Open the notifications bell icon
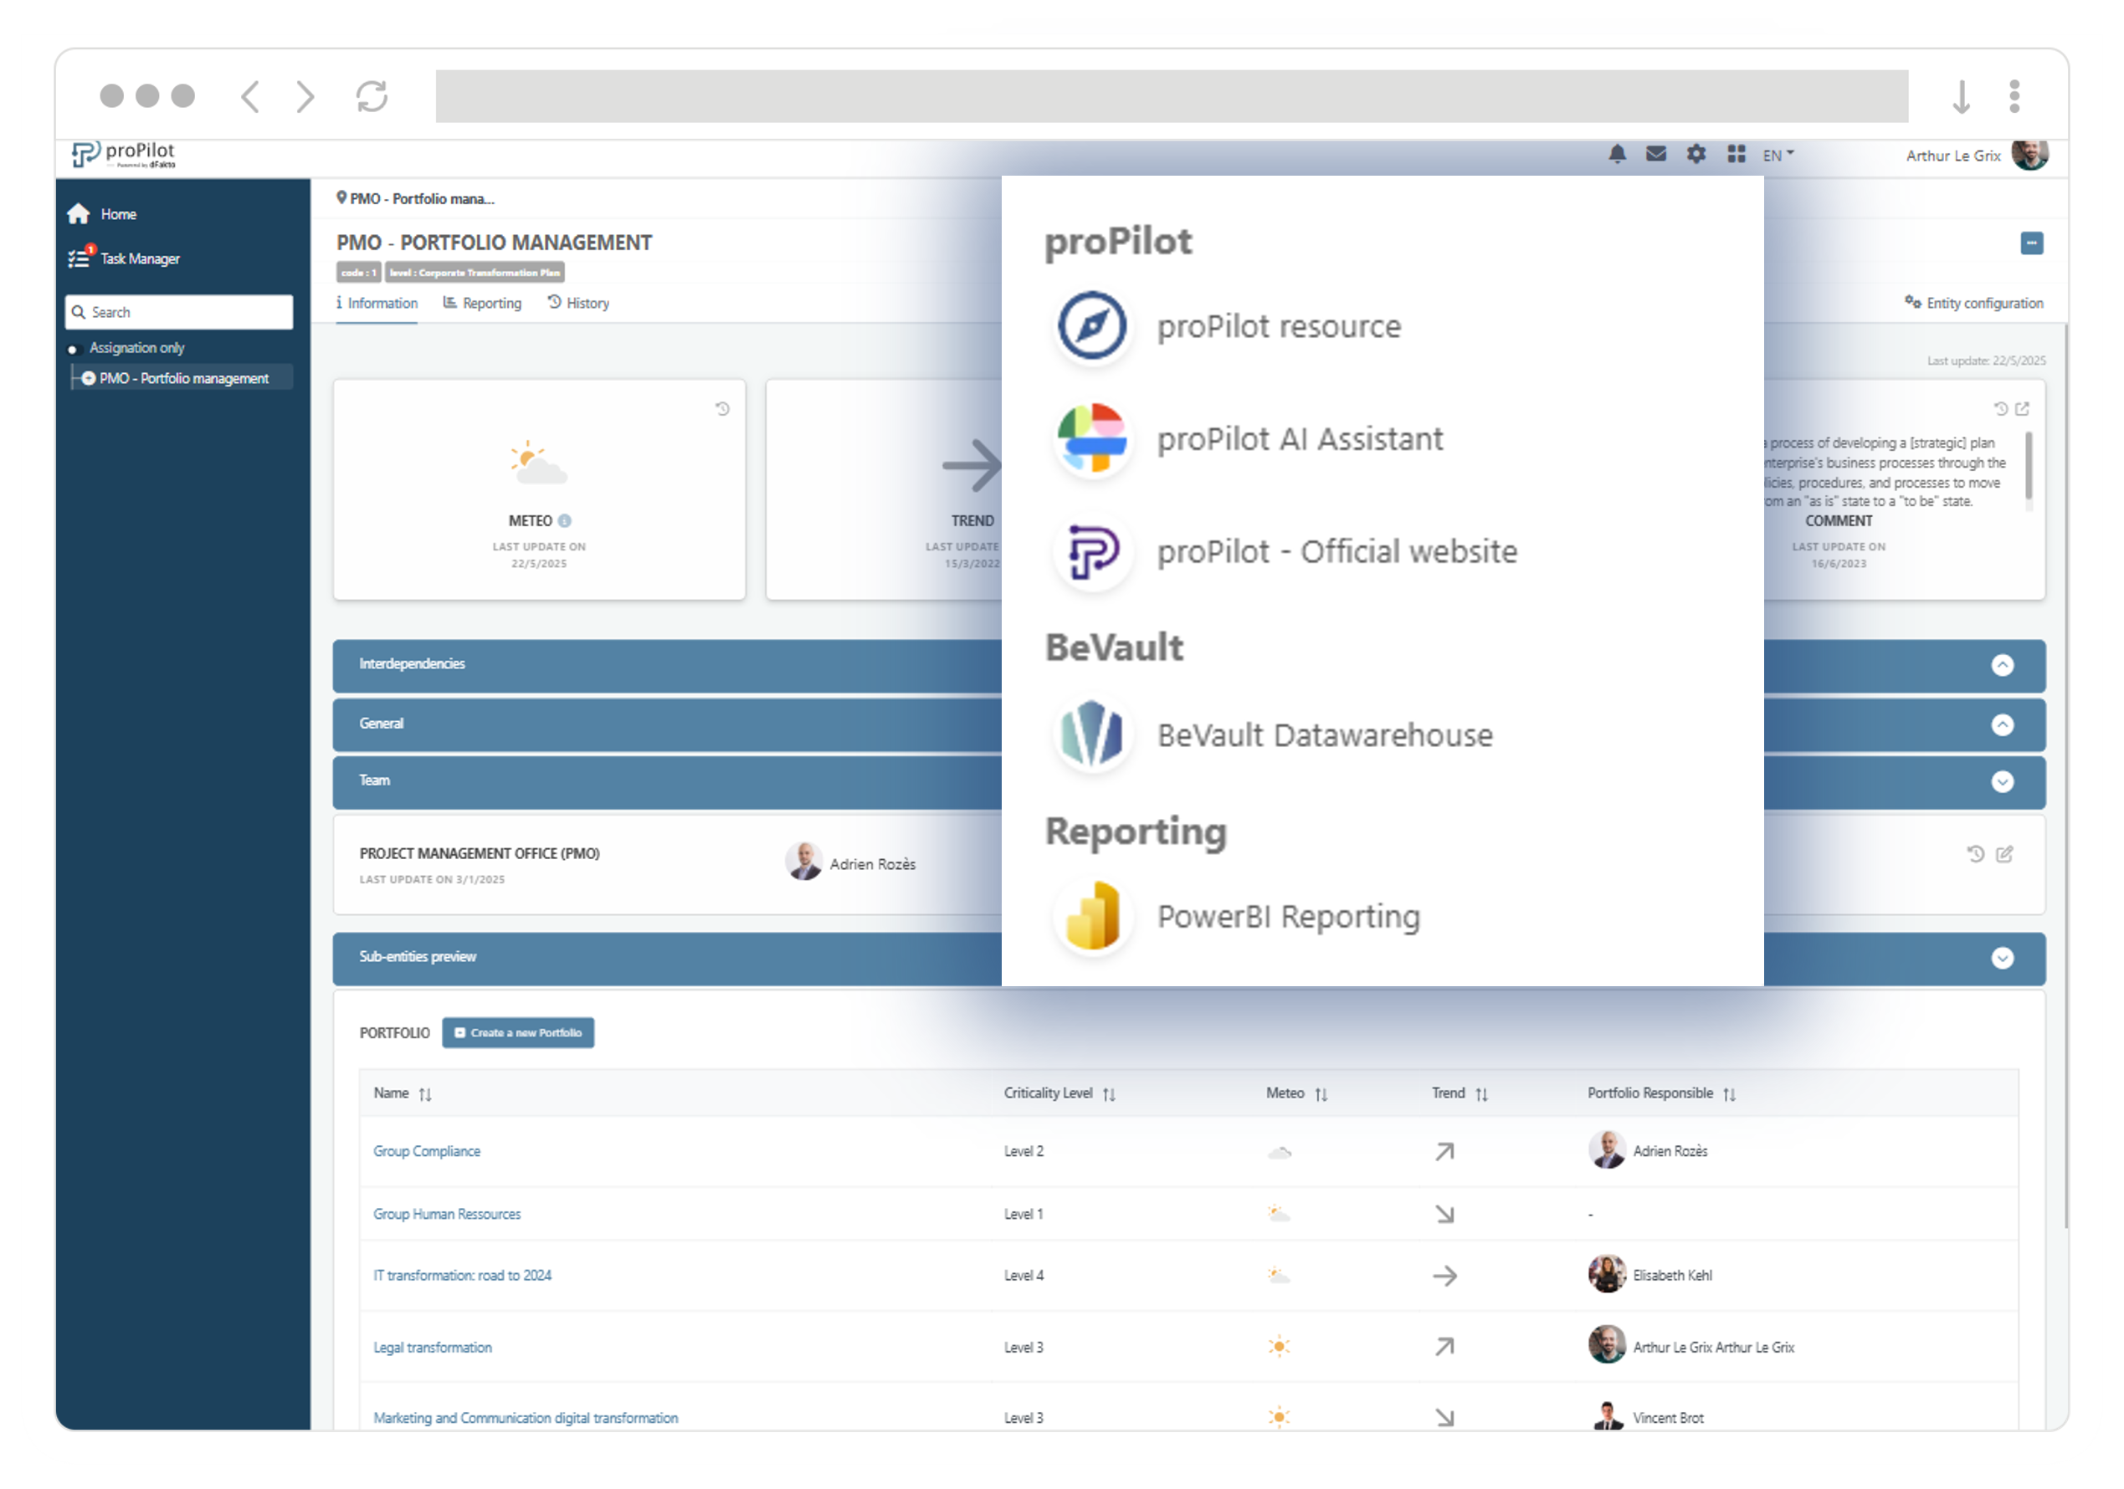 tap(1616, 155)
